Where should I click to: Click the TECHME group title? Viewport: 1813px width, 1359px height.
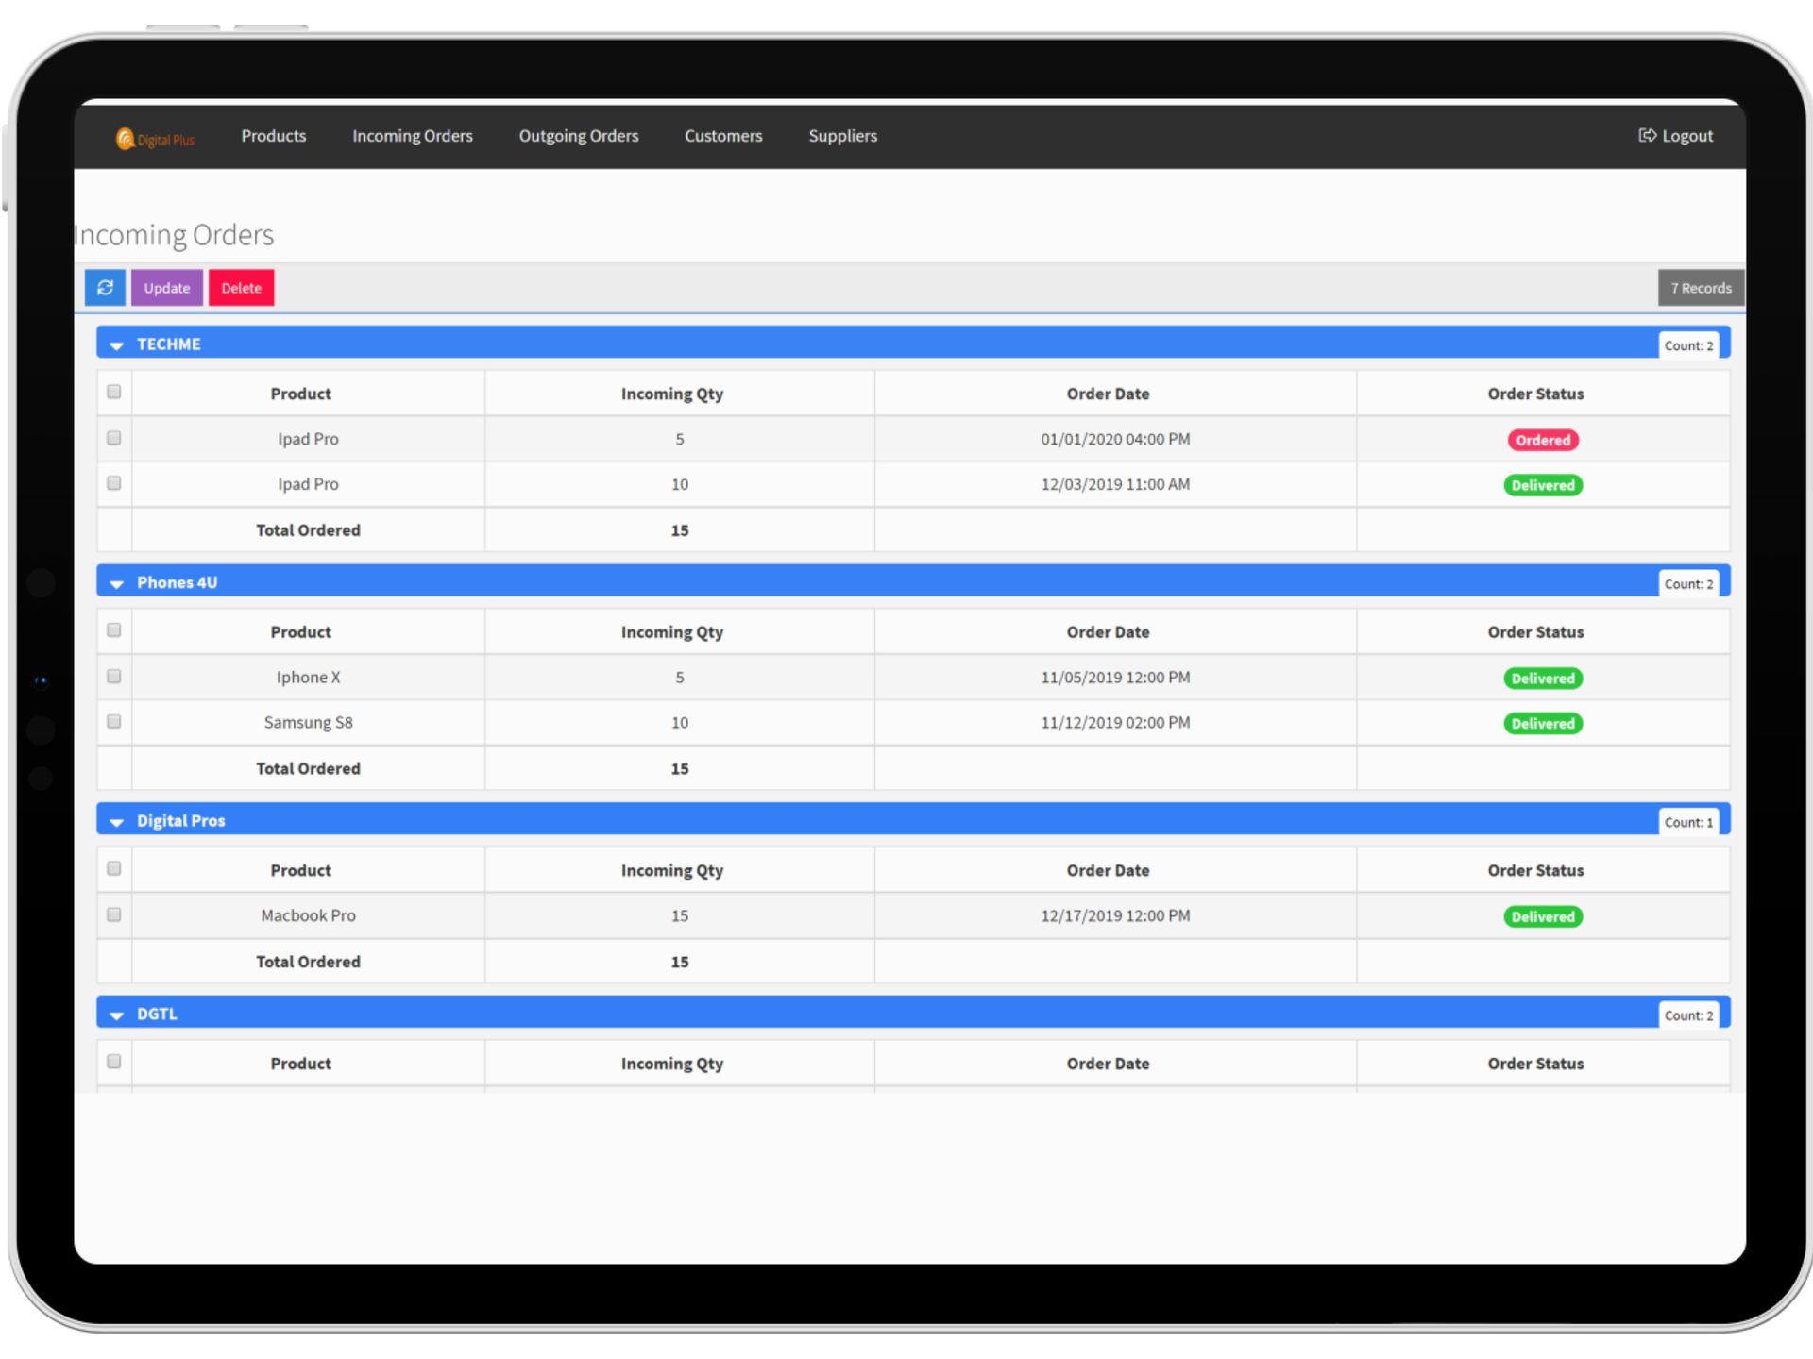169,344
